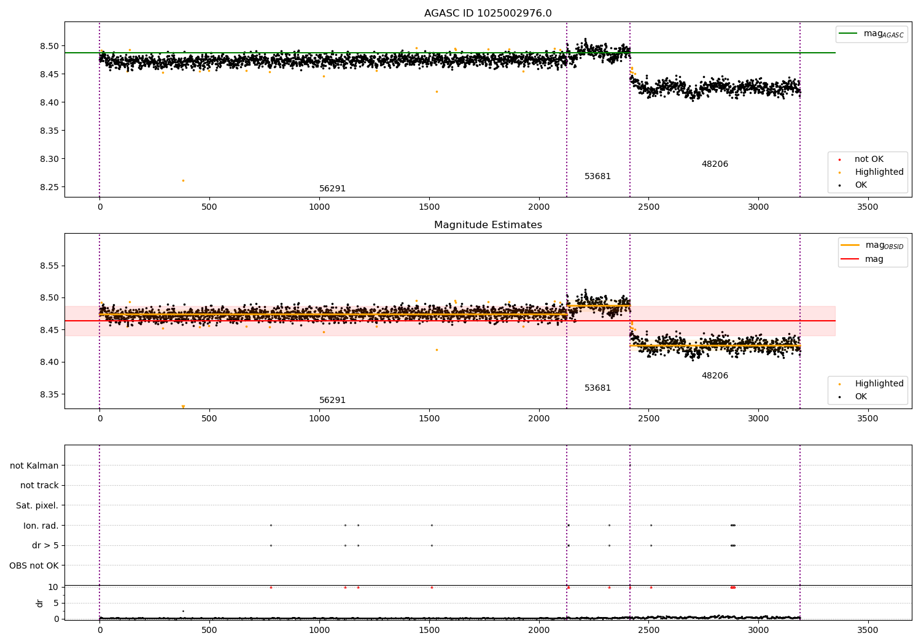Click the 8.55 tick label on Magnitude Estimates plot
The height and width of the screenshot is (644, 921).
[x=49, y=266]
